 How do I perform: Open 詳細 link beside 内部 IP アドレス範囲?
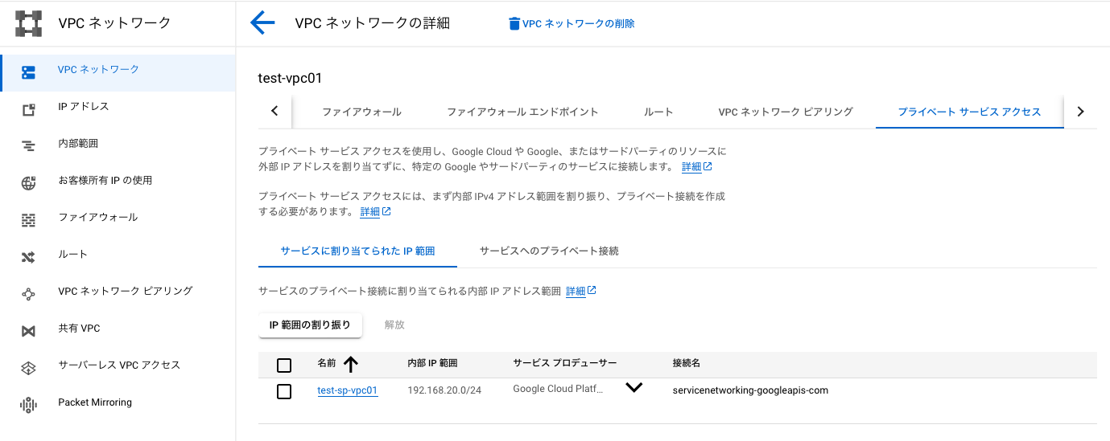(576, 291)
